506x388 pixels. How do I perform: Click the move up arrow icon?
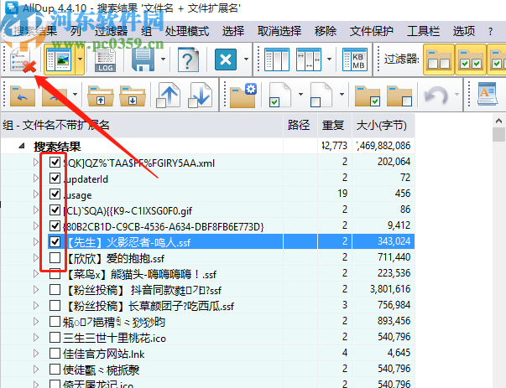coord(168,95)
